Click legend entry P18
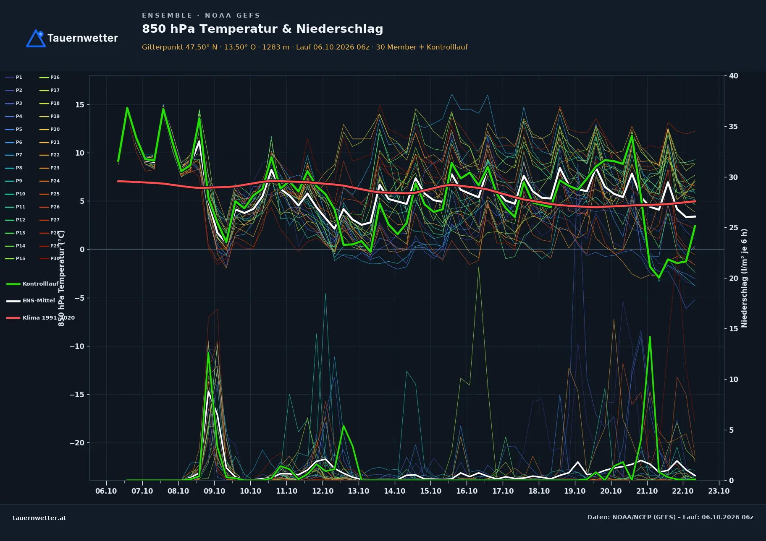766x541 pixels. click(50, 103)
